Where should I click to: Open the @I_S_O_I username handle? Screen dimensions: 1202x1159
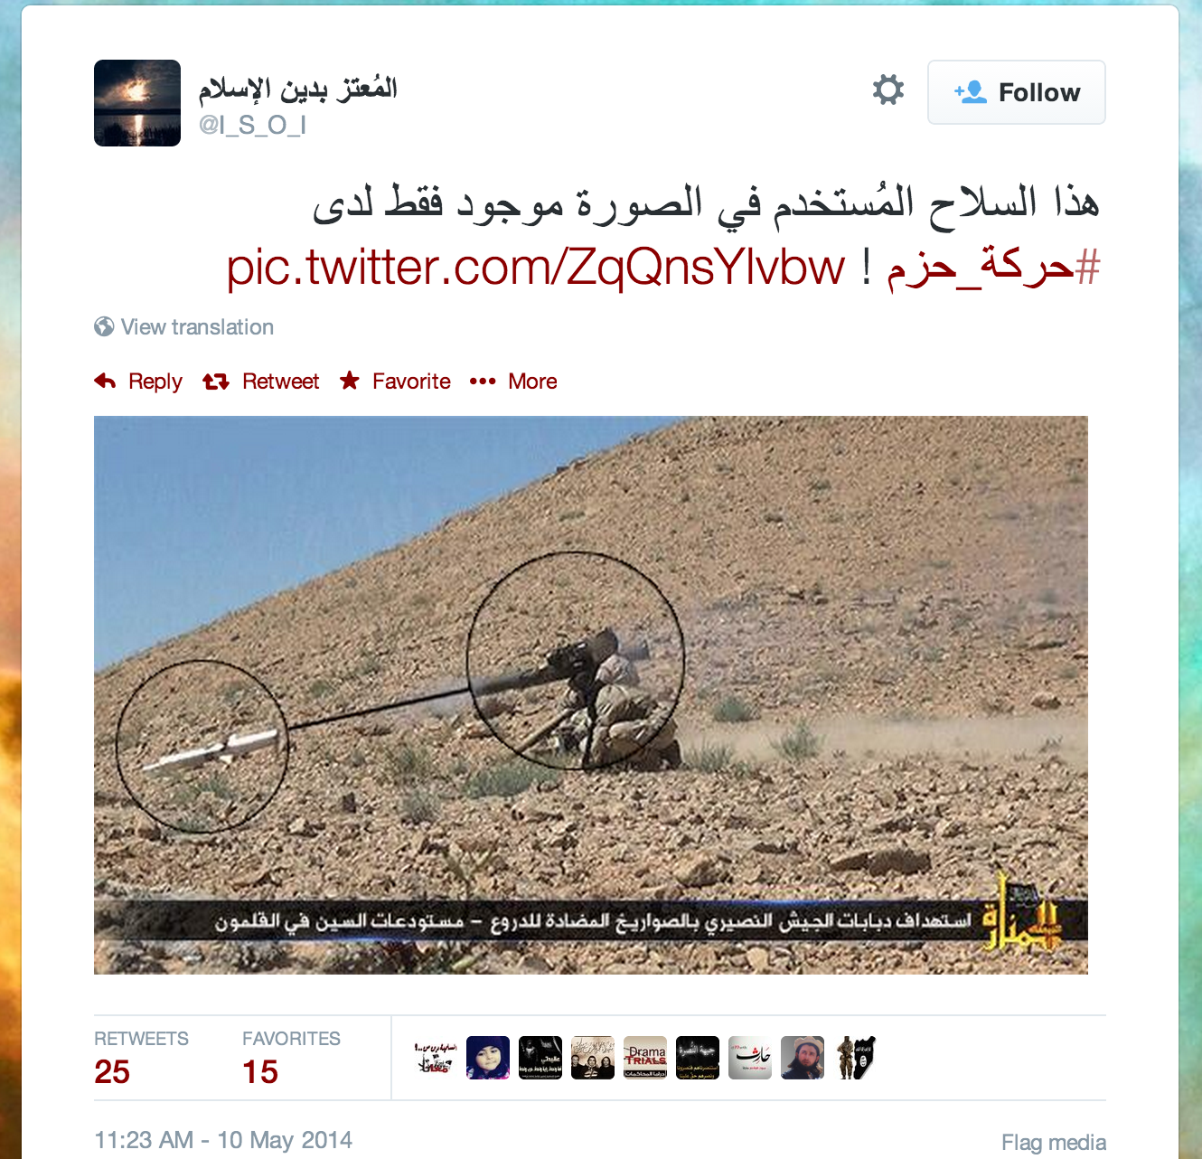click(x=252, y=125)
